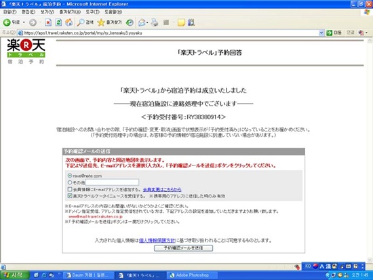Open Search (검색) with magnifier icon

[85, 22]
